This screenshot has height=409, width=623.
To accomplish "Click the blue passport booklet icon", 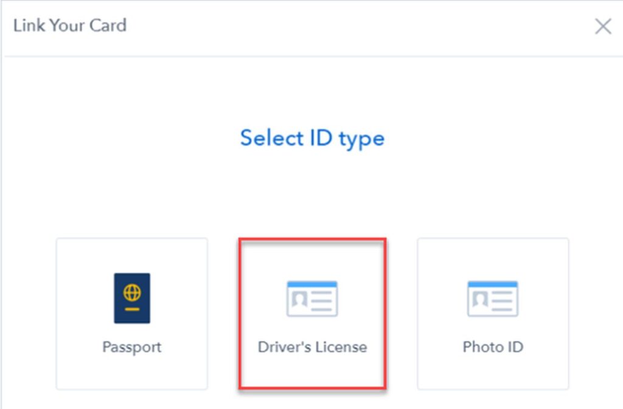I will 132,298.
